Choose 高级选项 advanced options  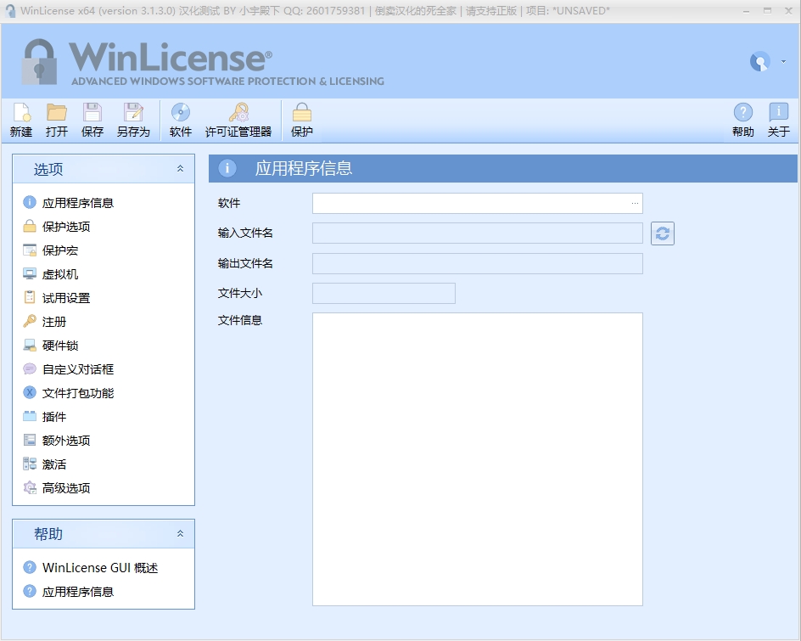click(57, 488)
